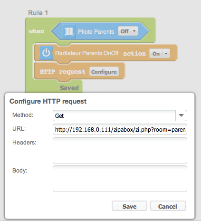
Task: Open the On action dropdown
Action: (160, 53)
